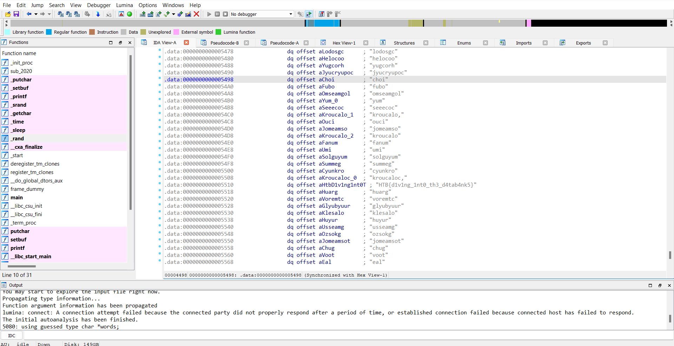674x346 pixels.
Task: Click the binoculars search icon, first one
Action: (60, 14)
